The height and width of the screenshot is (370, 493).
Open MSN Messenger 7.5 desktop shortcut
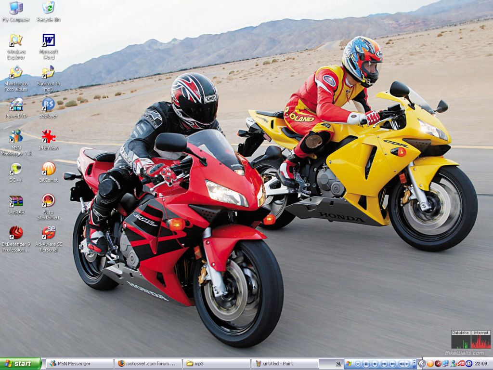point(16,143)
